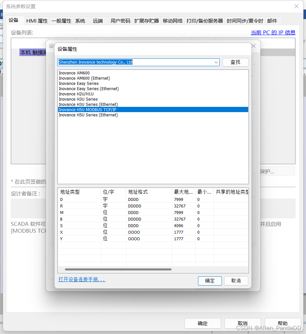Click the 查找 search button
Image resolution: width=306 pixels, height=334 pixels.
(235, 62)
